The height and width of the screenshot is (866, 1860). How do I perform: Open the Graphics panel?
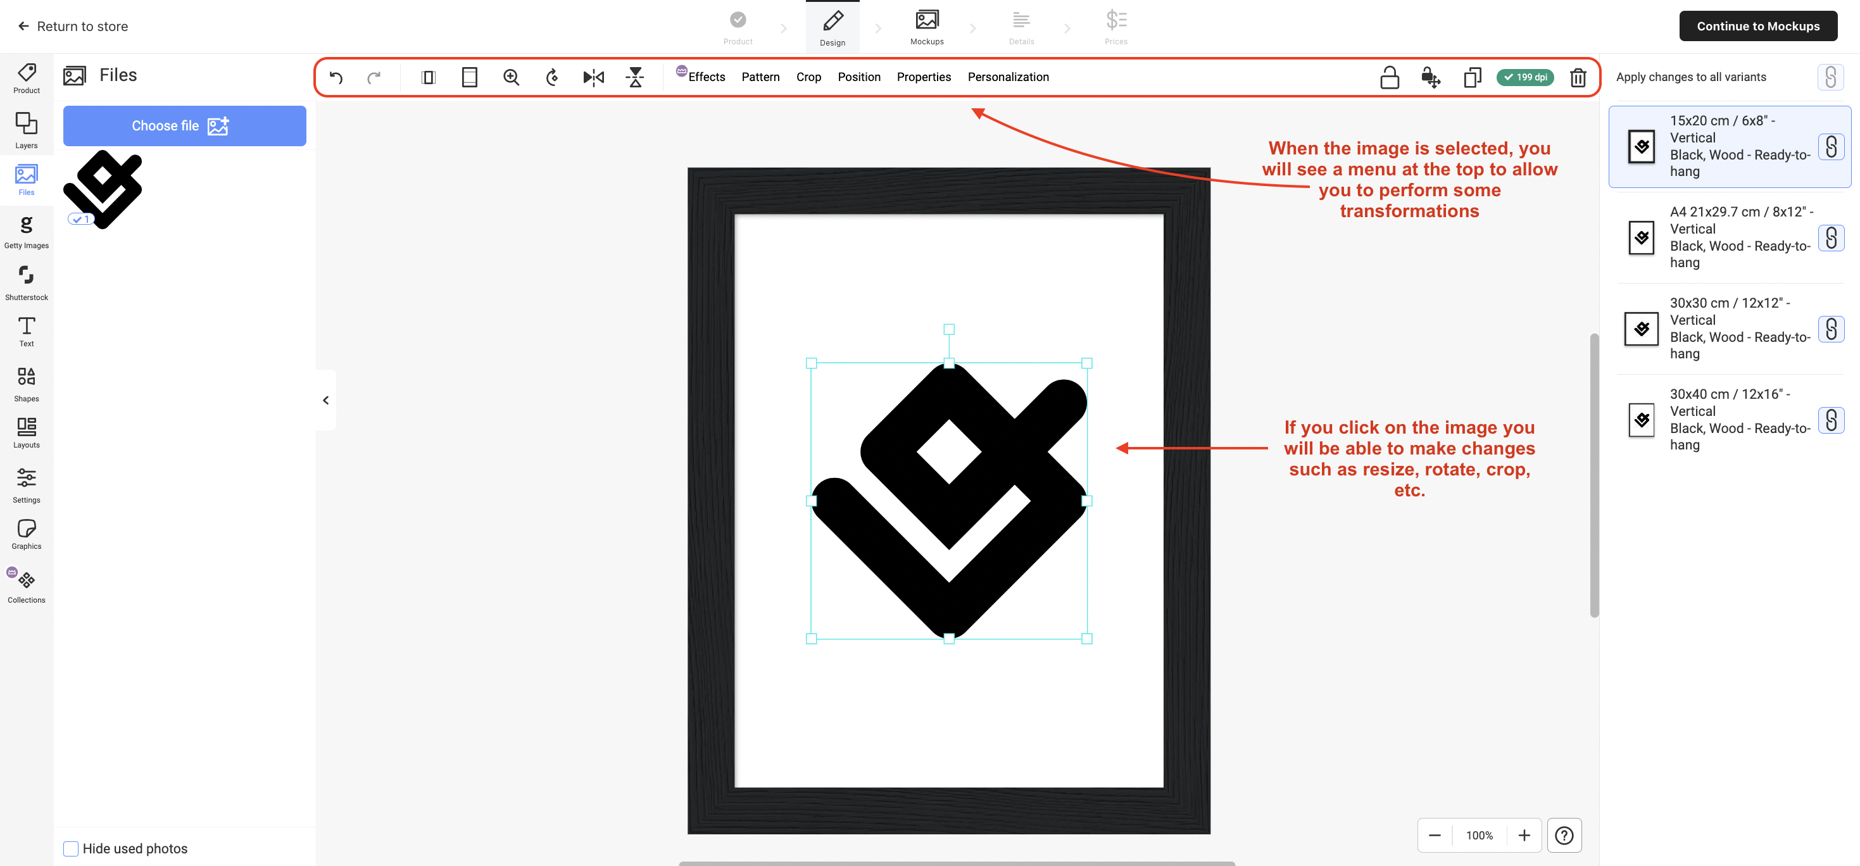pyautogui.click(x=27, y=534)
